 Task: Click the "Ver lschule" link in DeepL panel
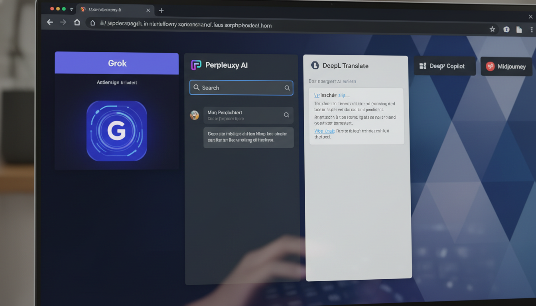[325, 95]
